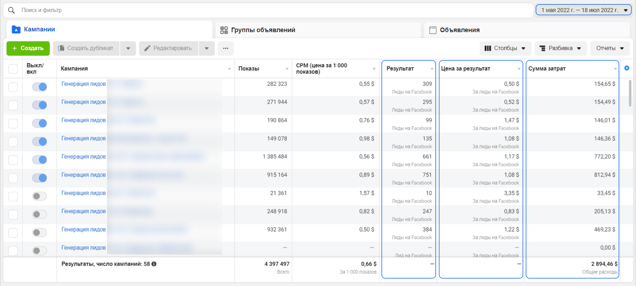The height and width of the screenshot is (286, 636).
Task: Switch to the Группы объявлений tab
Action: (x=318, y=30)
